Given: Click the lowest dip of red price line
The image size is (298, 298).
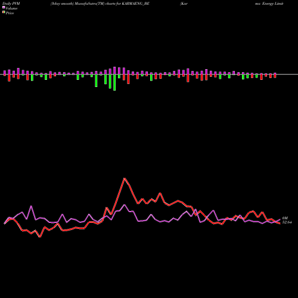Looking at the screenshot, I should coord(40,237).
